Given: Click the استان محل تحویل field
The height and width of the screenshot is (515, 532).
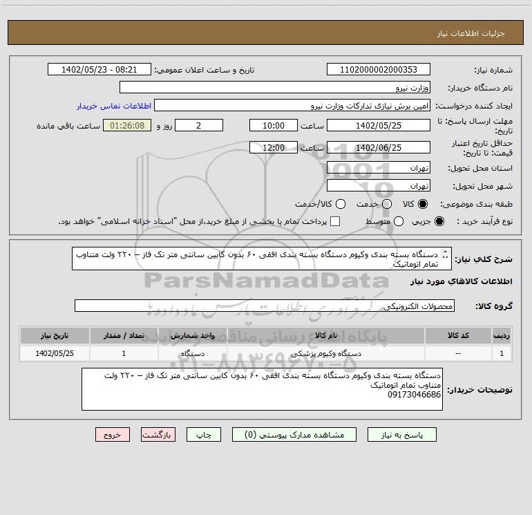Looking at the screenshot, I should coord(379,167).
